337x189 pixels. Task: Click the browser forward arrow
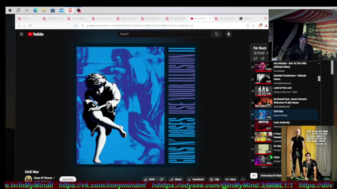pyautogui.click(x=24, y=25)
